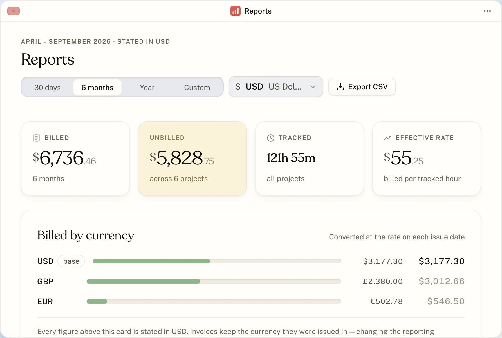The width and height of the screenshot is (502, 338).
Task: Close the Reports window with the red X
Action: pos(14,11)
